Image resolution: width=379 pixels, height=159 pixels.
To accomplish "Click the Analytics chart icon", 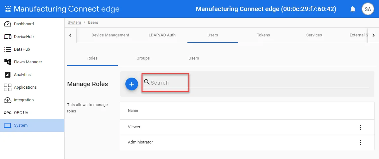I will click(x=8, y=75).
